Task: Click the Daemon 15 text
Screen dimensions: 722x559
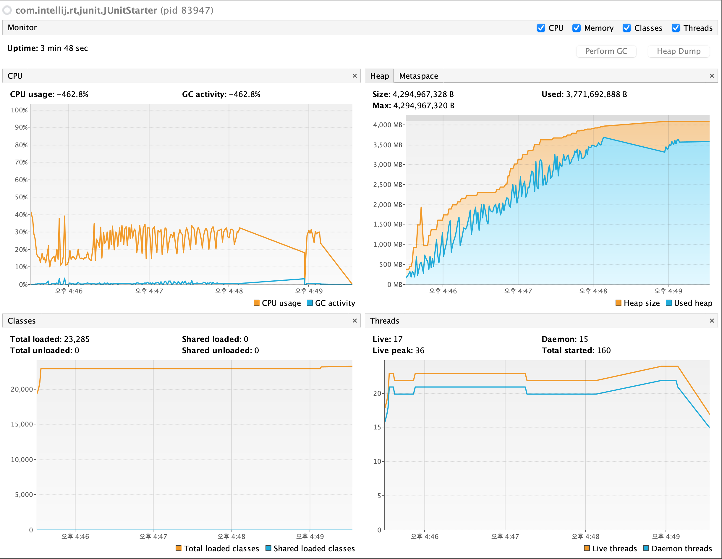Action: click(x=565, y=339)
